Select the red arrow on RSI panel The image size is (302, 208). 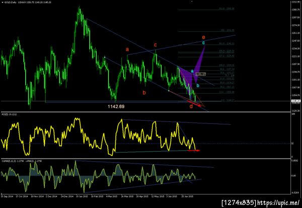pyautogui.click(x=194, y=151)
